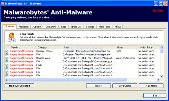
Task: Minimize the Malwarebytes window
Action: pos(156,3)
